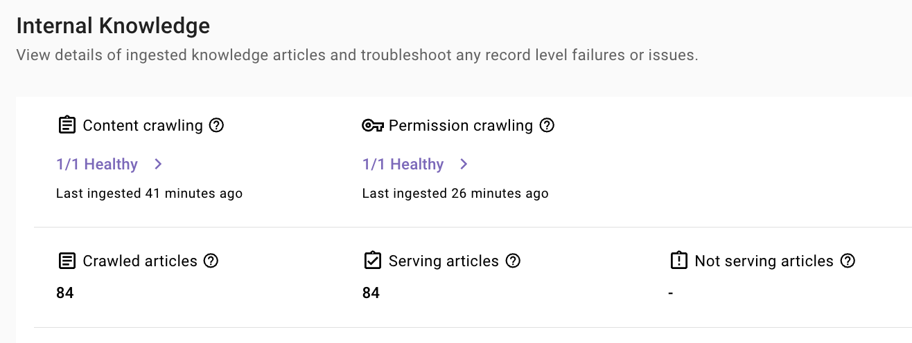The height and width of the screenshot is (343, 912).
Task: Click the Crawled articles count of 84
Action: pos(65,293)
